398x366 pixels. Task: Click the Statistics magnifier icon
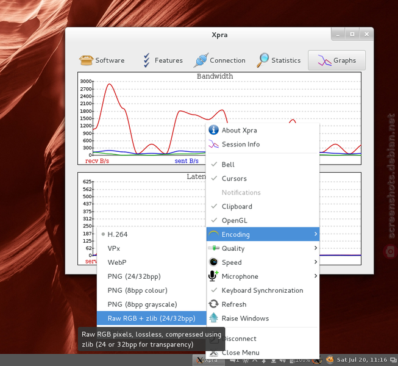(x=263, y=60)
